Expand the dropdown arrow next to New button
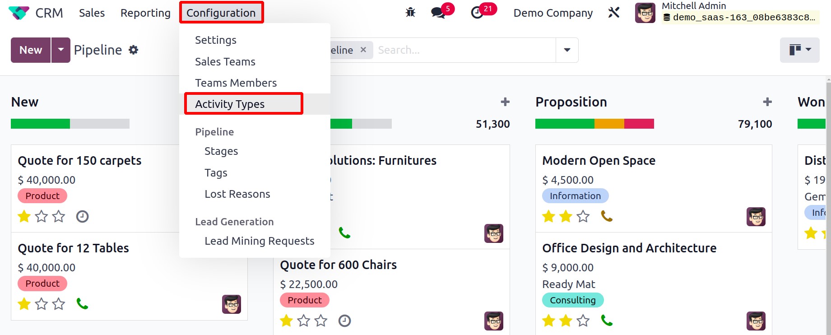The width and height of the screenshot is (831, 335). click(61, 50)
